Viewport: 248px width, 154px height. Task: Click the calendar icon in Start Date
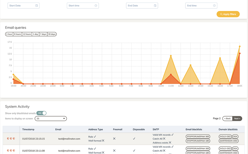click(36, 6)
